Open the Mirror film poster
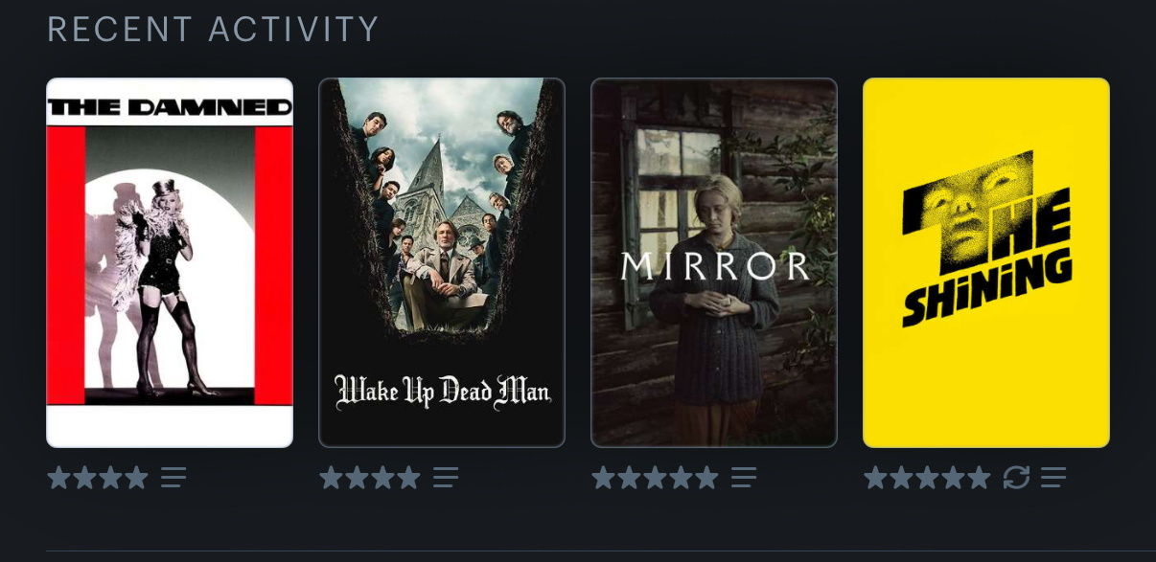Viewport: 1156px width, 562px height. (714, 262)
